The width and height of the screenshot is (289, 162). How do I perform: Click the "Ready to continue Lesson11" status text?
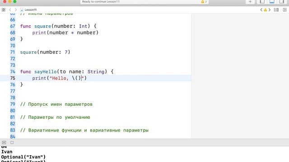pos(101,2)
